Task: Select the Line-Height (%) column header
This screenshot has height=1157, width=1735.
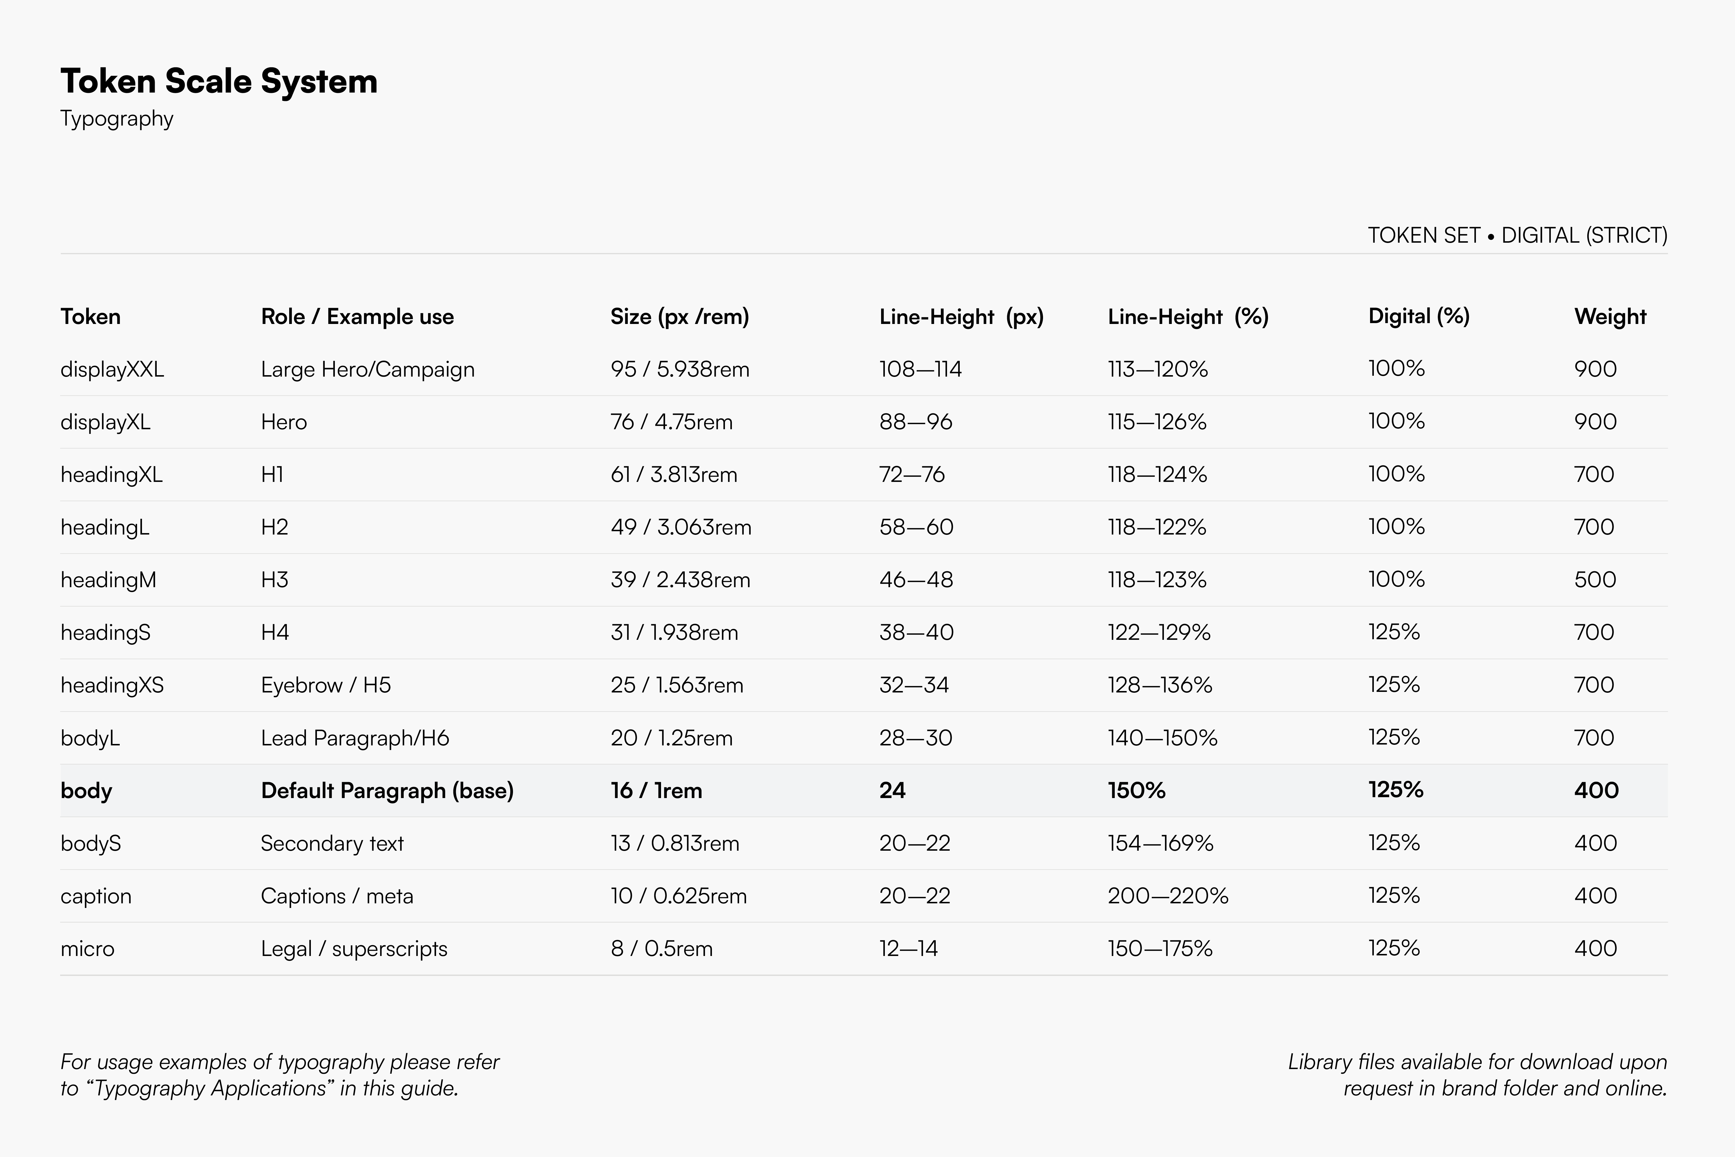Action: [x=1188, y=316]
